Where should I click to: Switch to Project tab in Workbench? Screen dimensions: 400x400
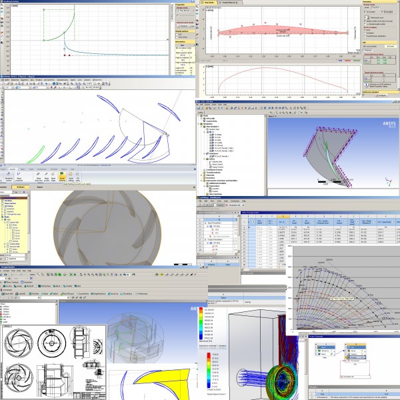point(219,205)
